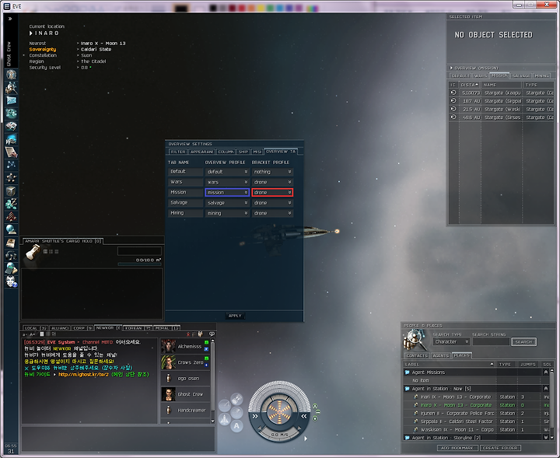560x458 pixels.
Task: Open the Journal book icon
Action: point(11,243)
